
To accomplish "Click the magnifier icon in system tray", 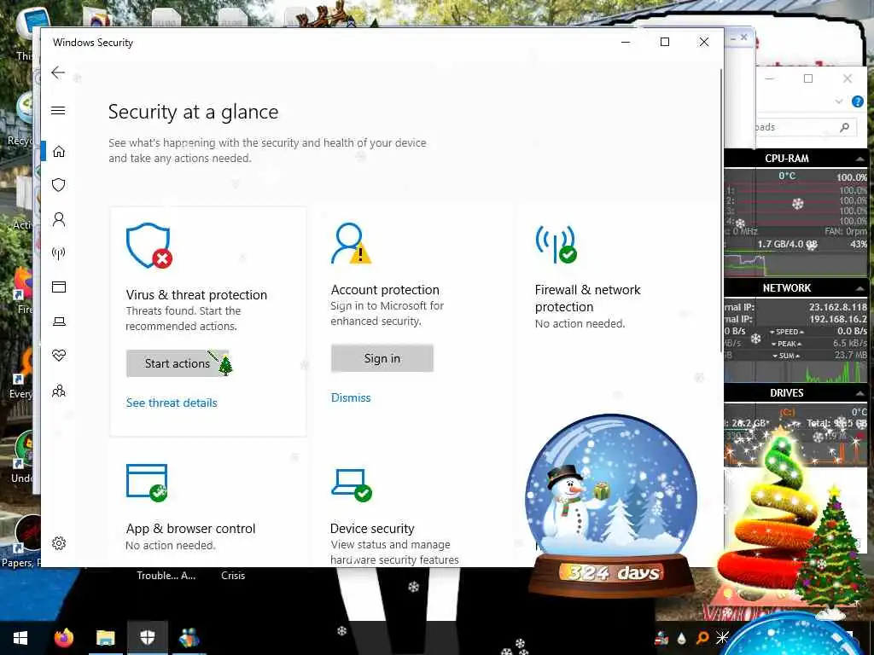I will (702, 638).
